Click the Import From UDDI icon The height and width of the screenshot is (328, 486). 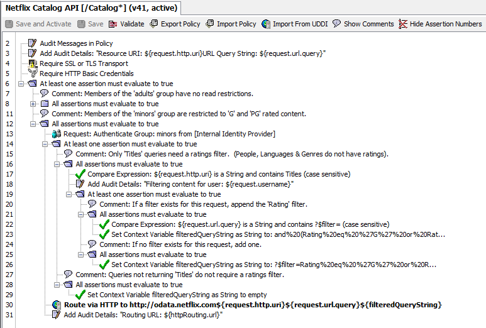point(266,24)
